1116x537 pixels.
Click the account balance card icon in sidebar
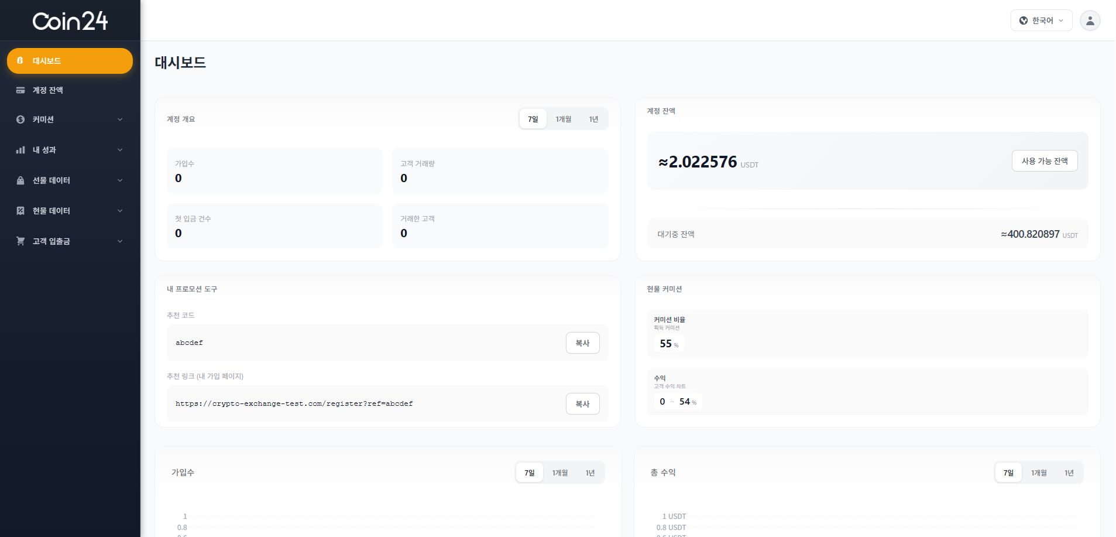click(20, 90)
